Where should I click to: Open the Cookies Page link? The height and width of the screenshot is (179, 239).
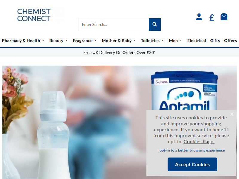[199, 141]
